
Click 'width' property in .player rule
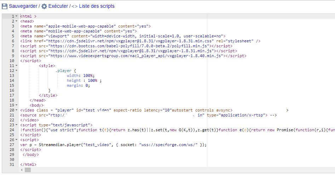[x=73, y=76]
